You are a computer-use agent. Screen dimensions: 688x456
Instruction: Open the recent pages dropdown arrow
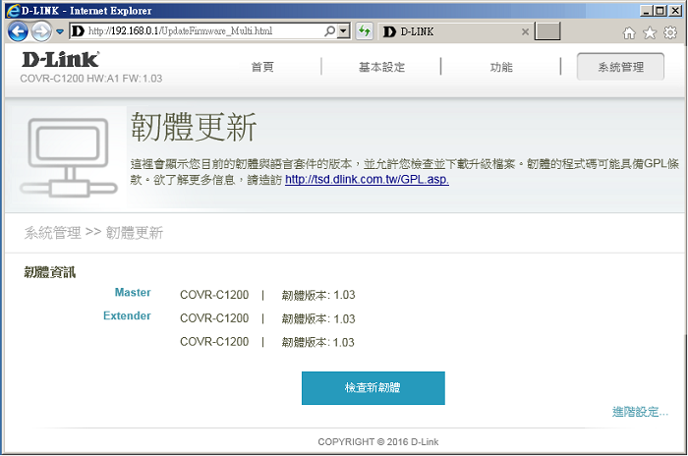click(x=59, y=32)
